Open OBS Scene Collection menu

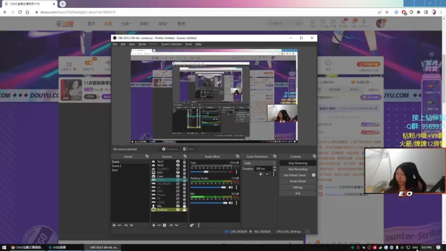tap(172, 44)
